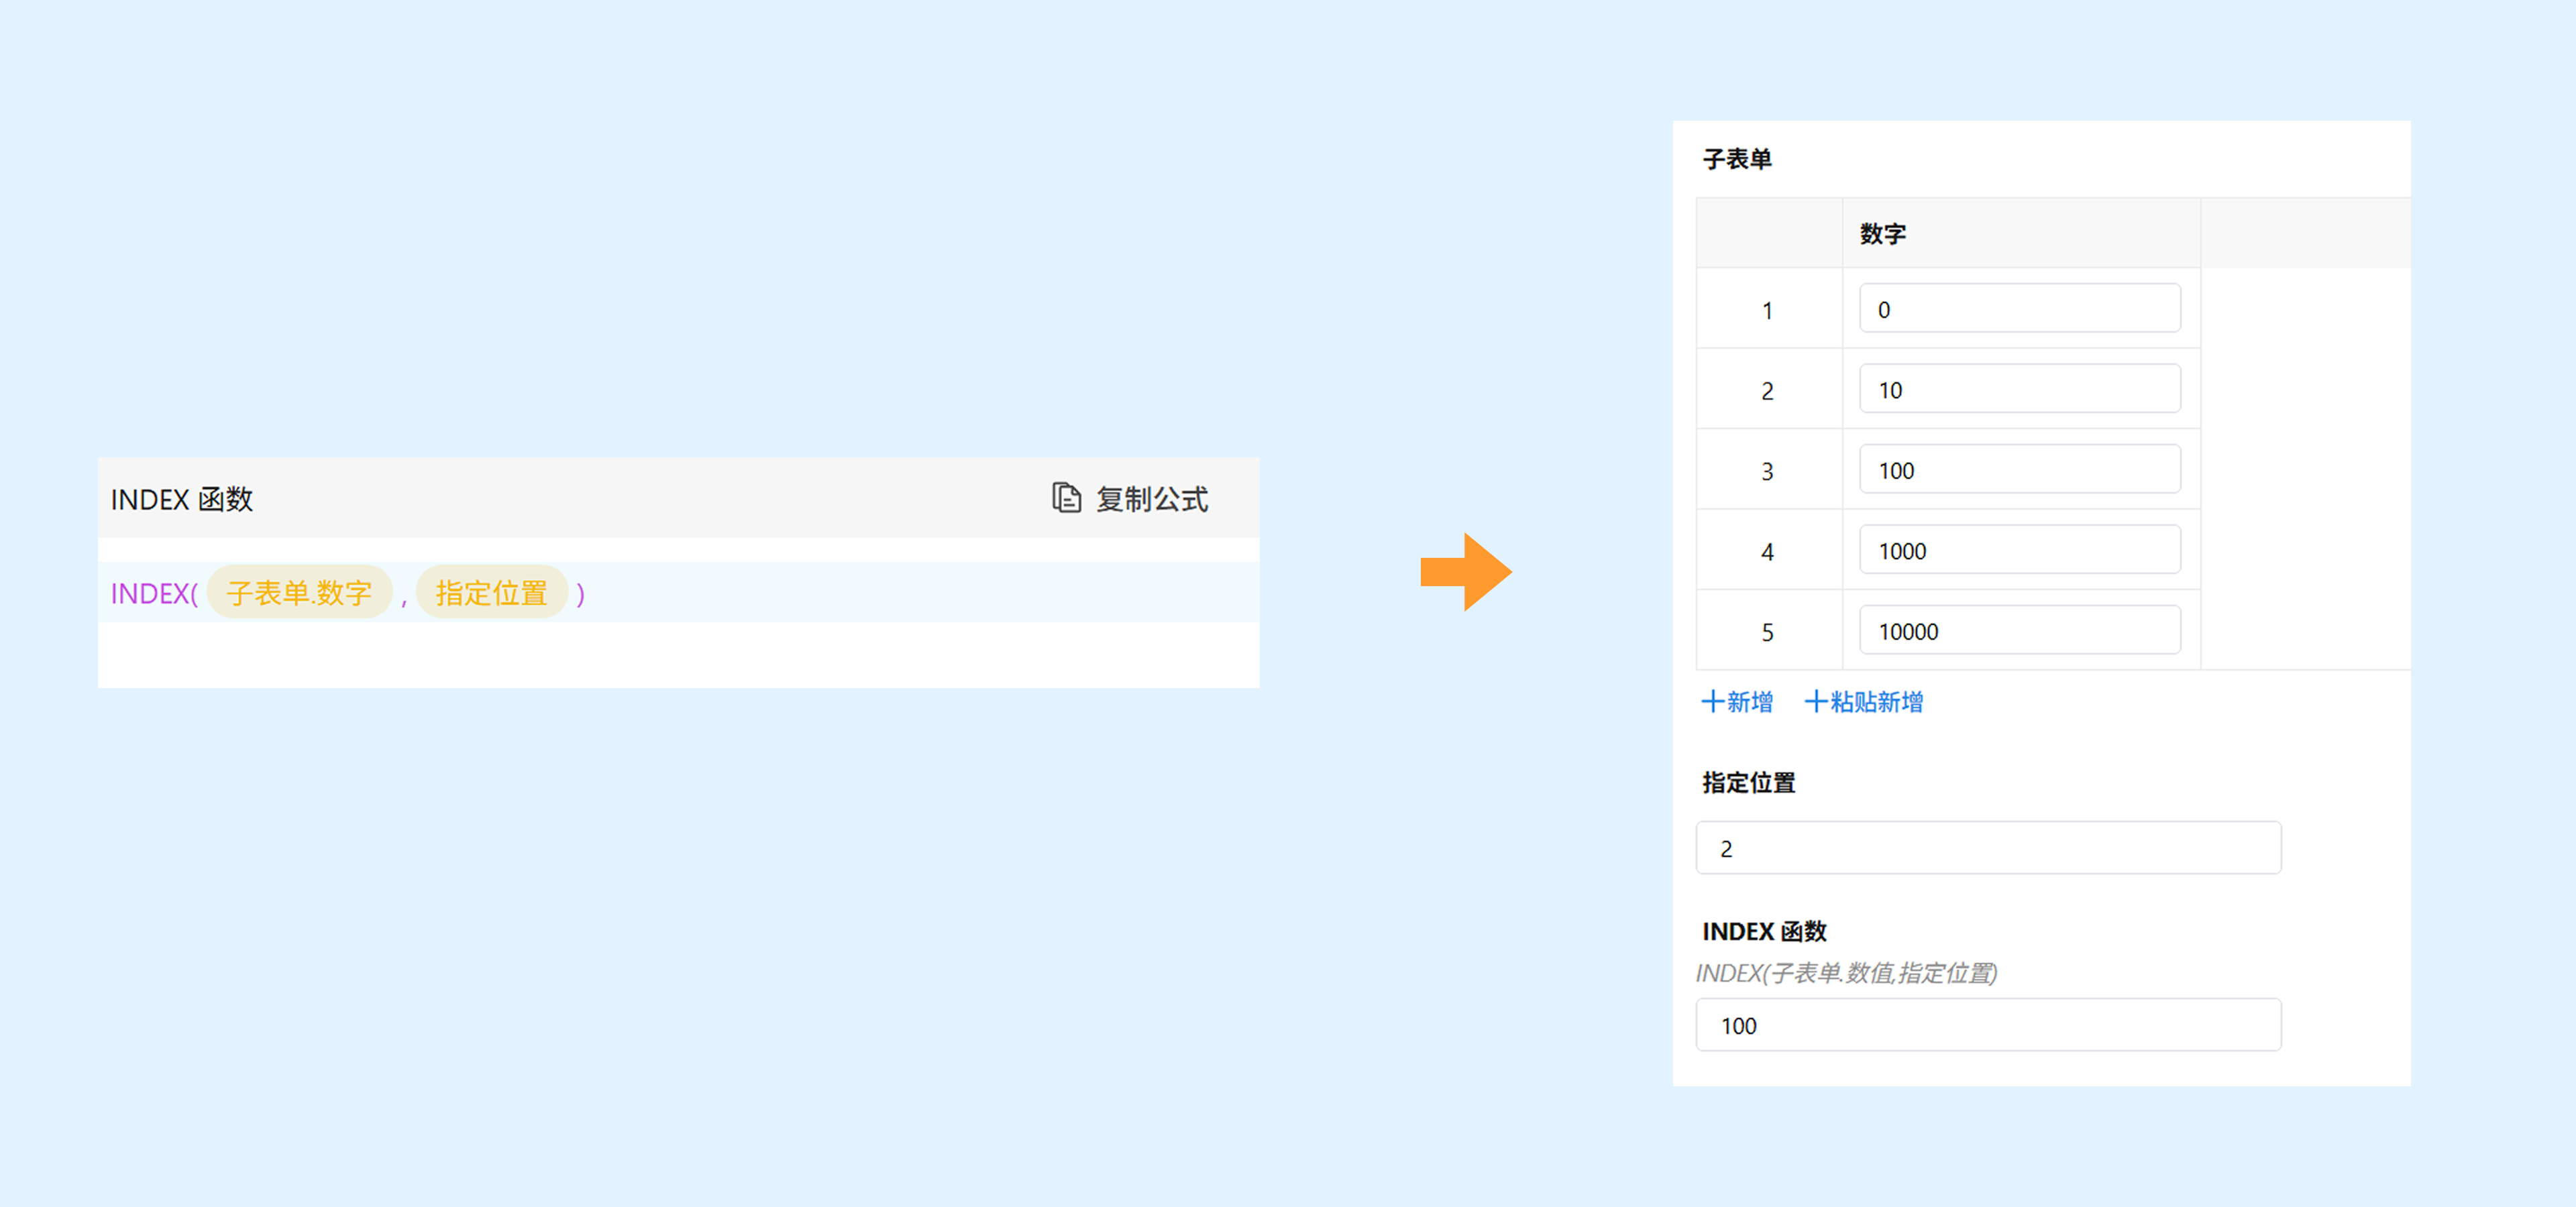Select the 指定位置 formula chip
The height and width of the screenshot is (1207, 2576).
(x=491, y=593)
